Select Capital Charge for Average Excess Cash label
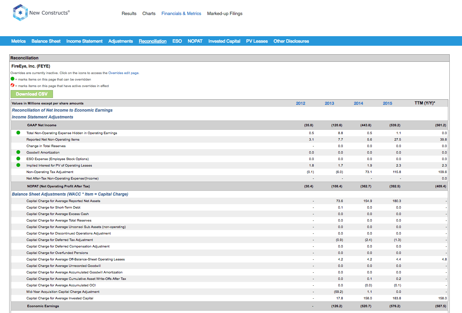The image size is (462, 313). coord(57,214)
